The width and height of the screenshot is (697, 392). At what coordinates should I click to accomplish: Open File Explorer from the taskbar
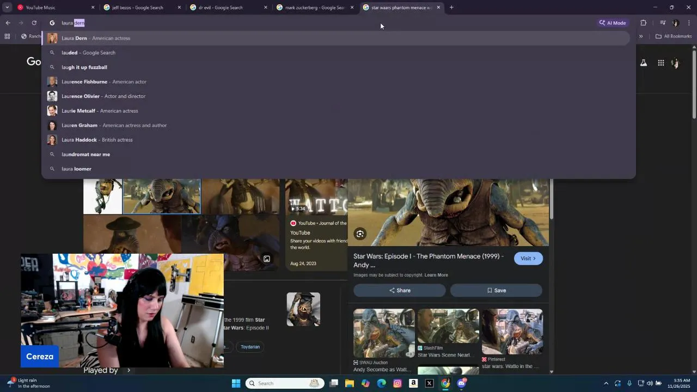(350, 383)
